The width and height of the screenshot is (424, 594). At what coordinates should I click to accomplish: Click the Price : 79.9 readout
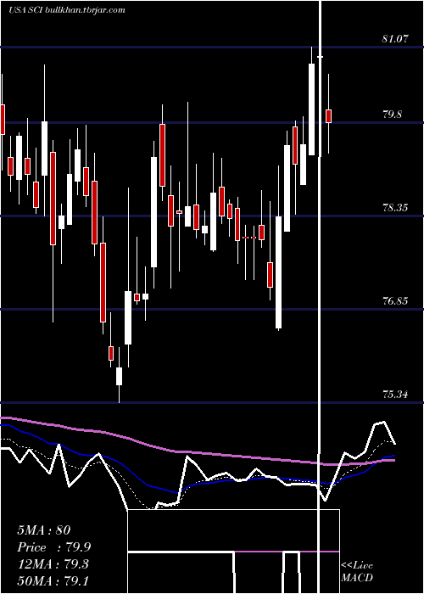coord(53,547)
